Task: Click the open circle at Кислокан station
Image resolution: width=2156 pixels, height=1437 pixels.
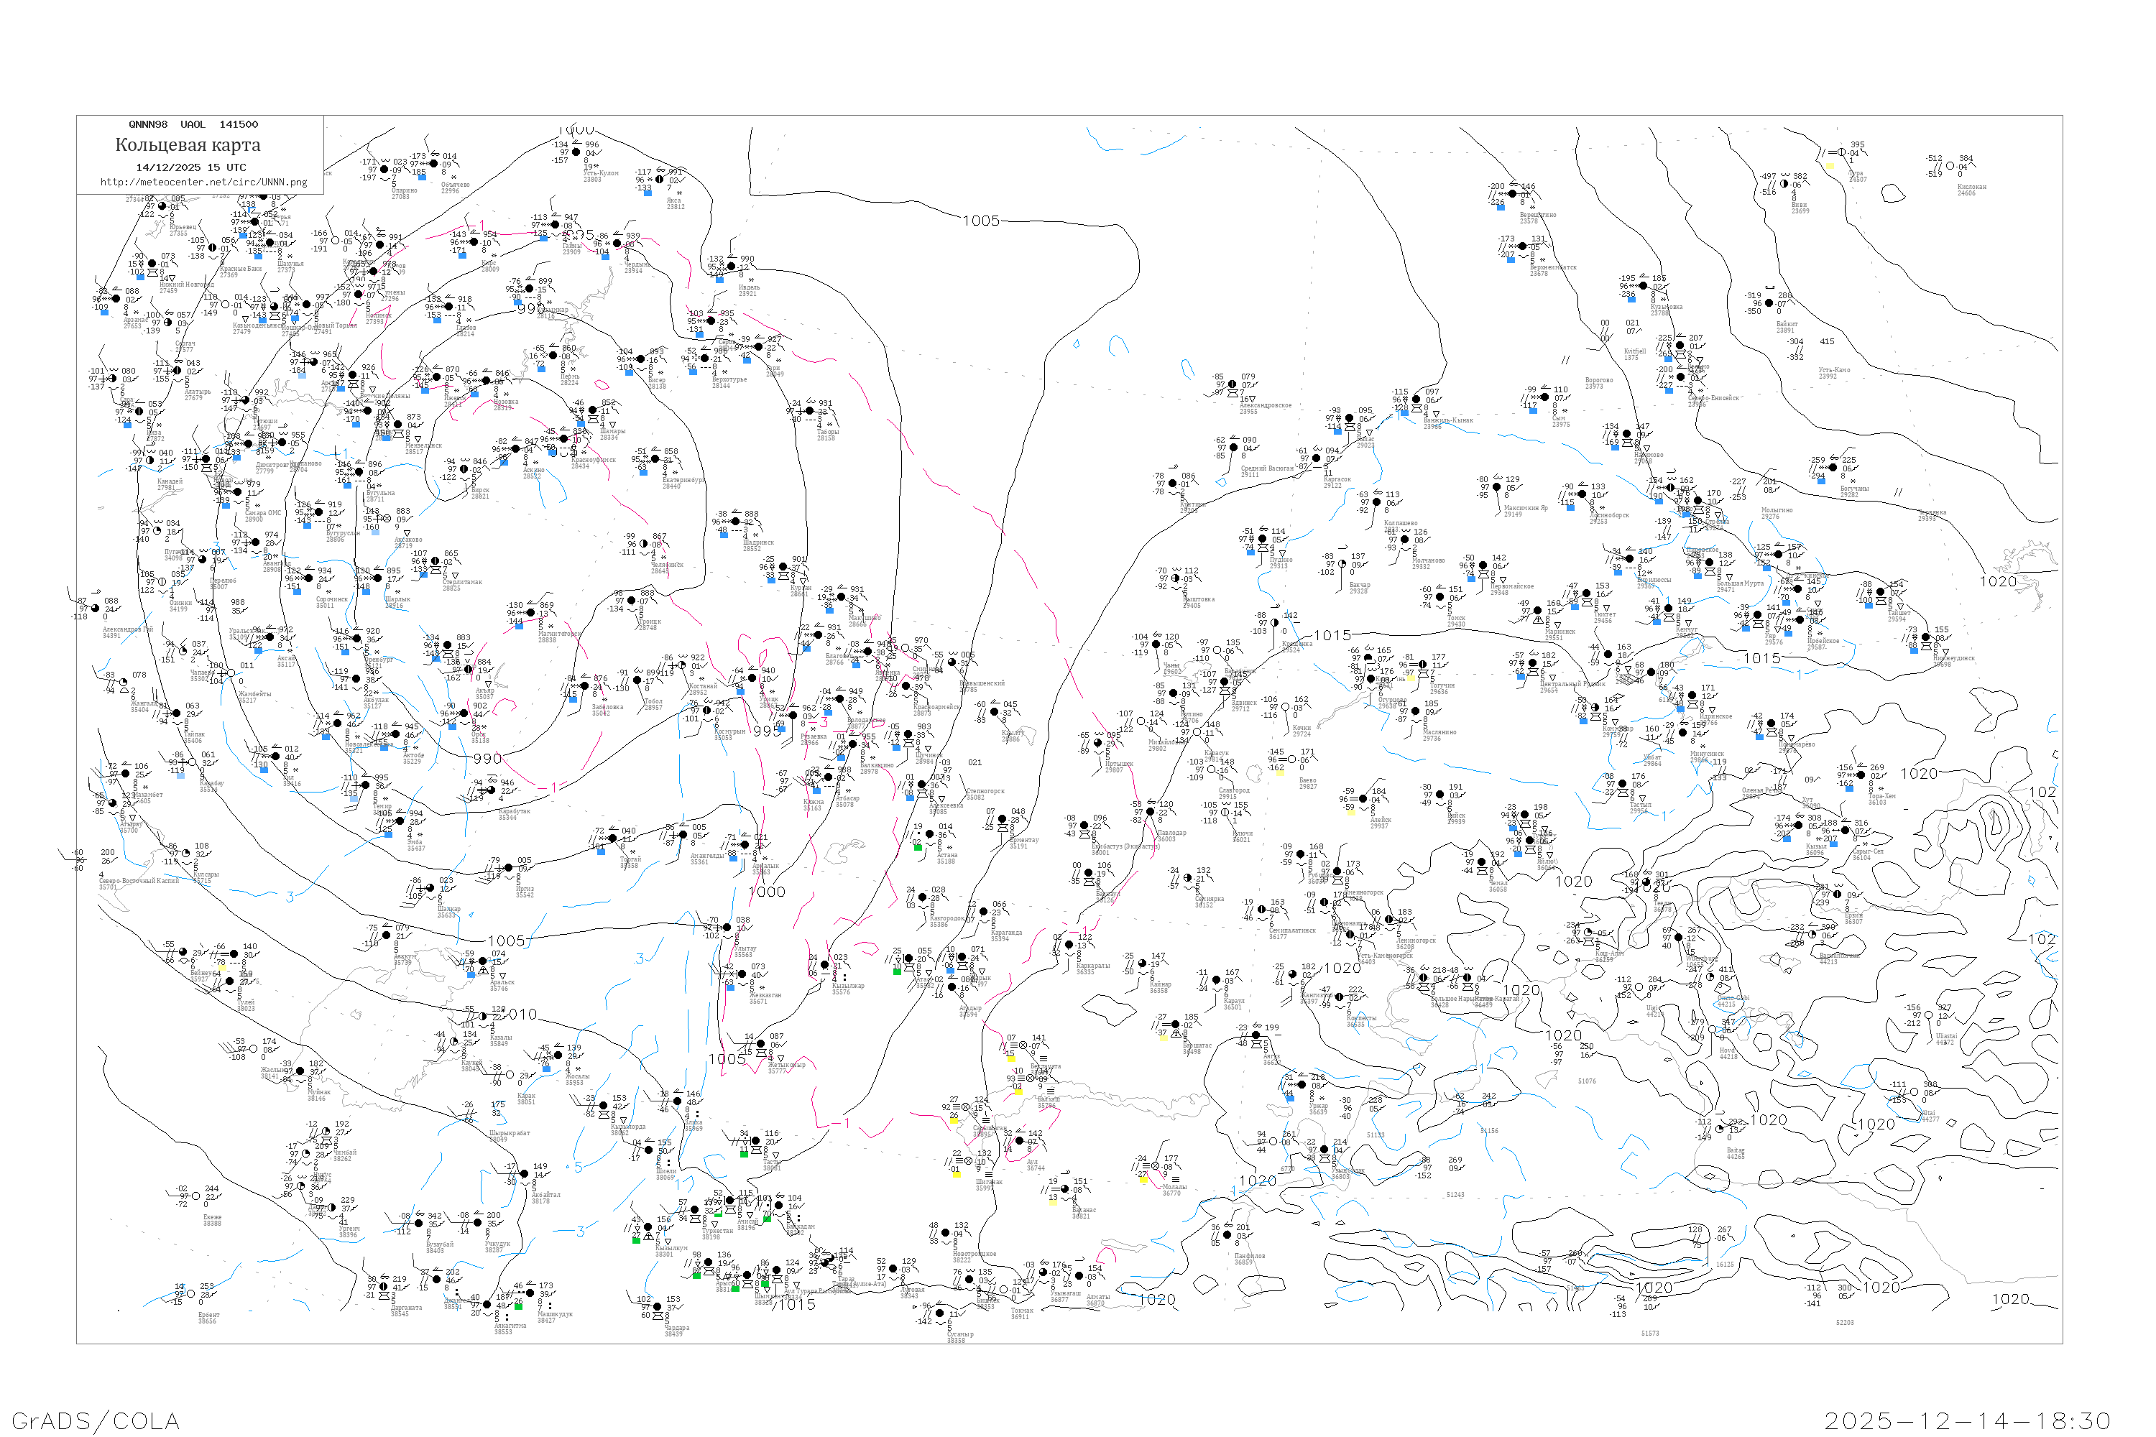Action: point(1950,167)
